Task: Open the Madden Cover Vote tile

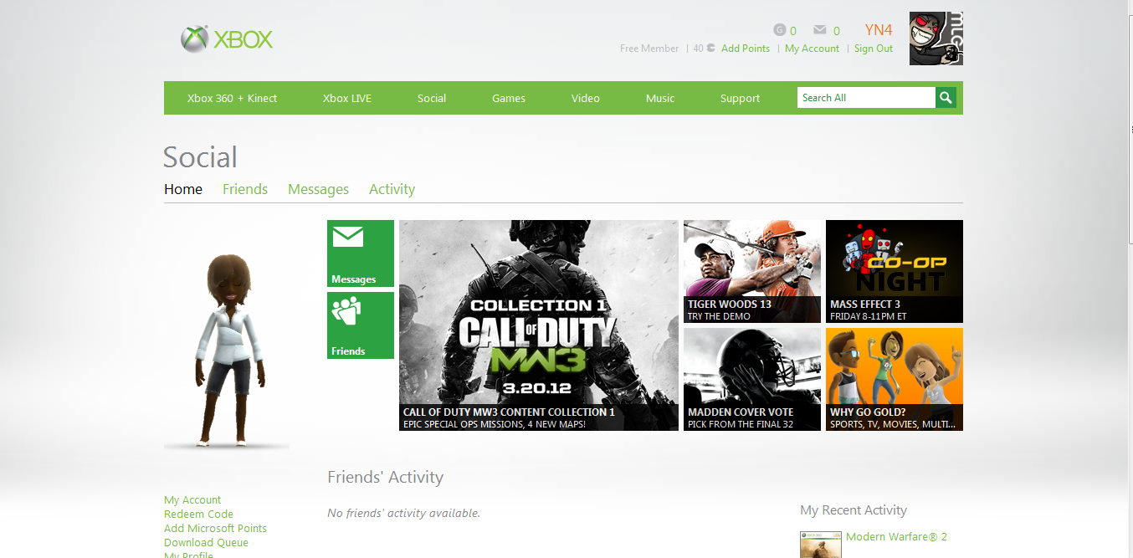Action: [x=752, y=379]
